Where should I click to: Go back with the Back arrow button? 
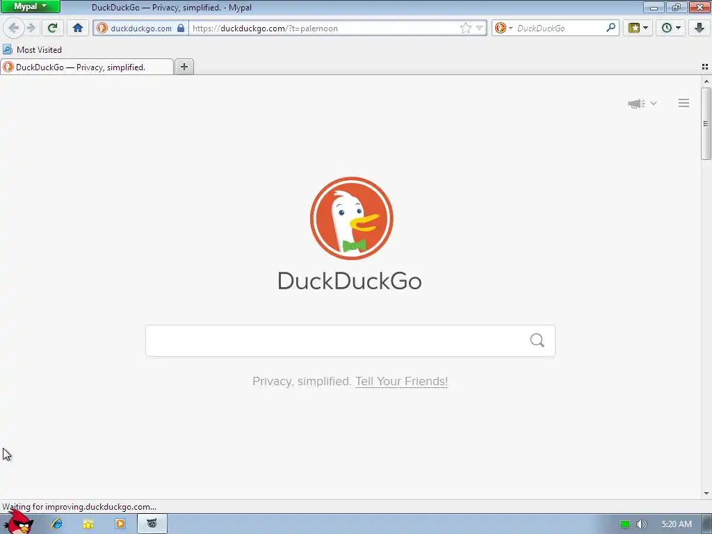(14, 28)
